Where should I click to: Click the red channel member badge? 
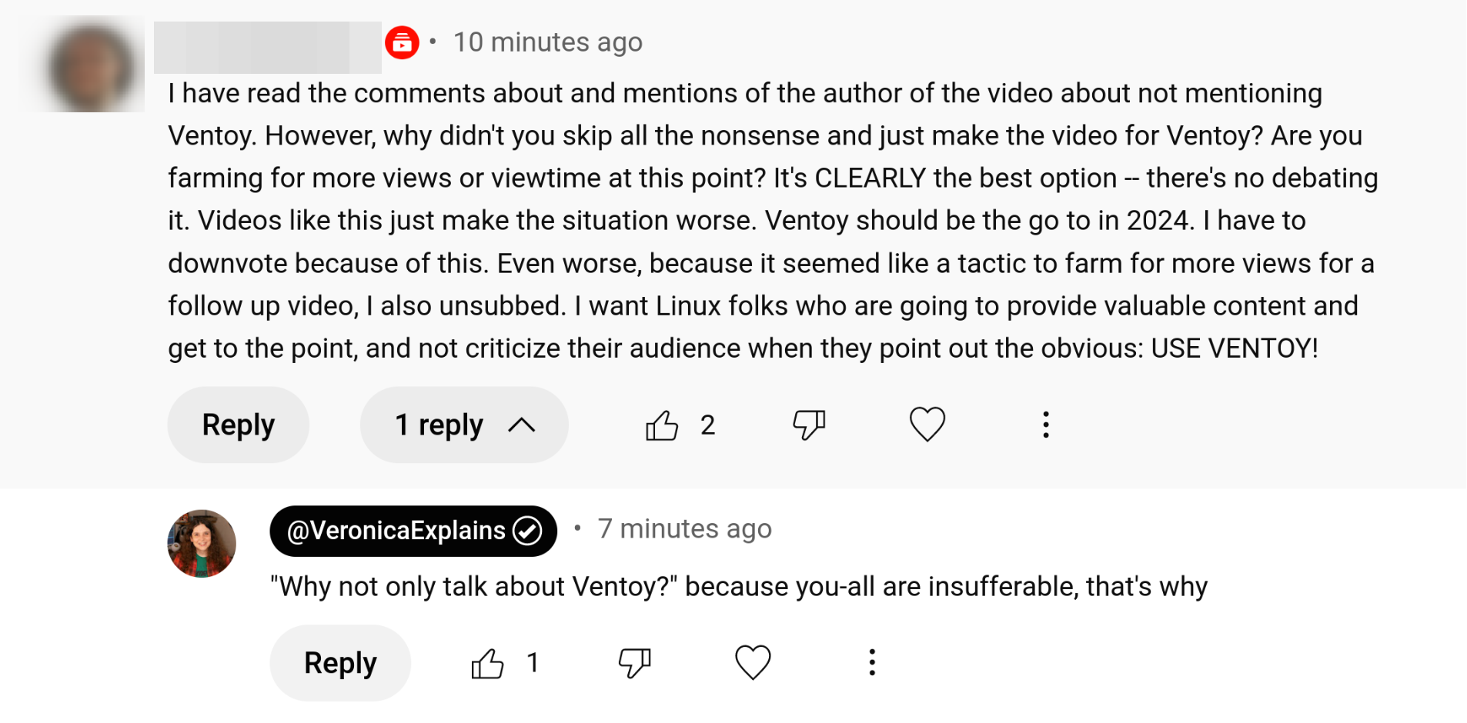(402, 43)
